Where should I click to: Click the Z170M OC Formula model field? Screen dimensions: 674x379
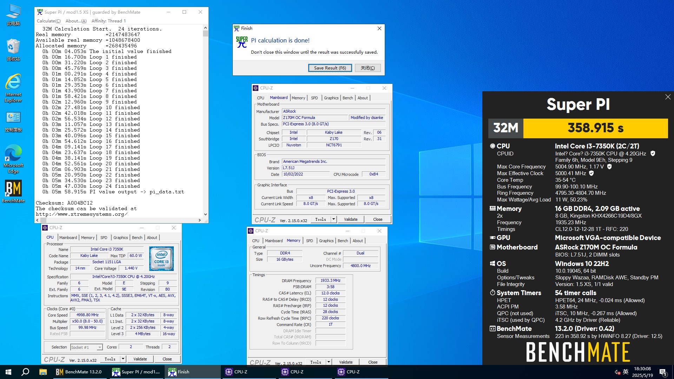(315, 118)
